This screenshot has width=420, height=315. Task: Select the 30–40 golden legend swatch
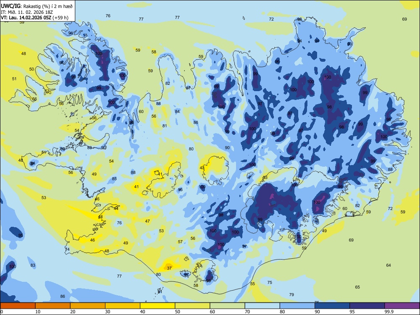[123, 306]
